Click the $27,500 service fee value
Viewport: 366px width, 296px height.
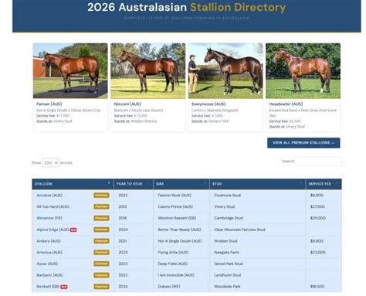[x=317, y=206]
